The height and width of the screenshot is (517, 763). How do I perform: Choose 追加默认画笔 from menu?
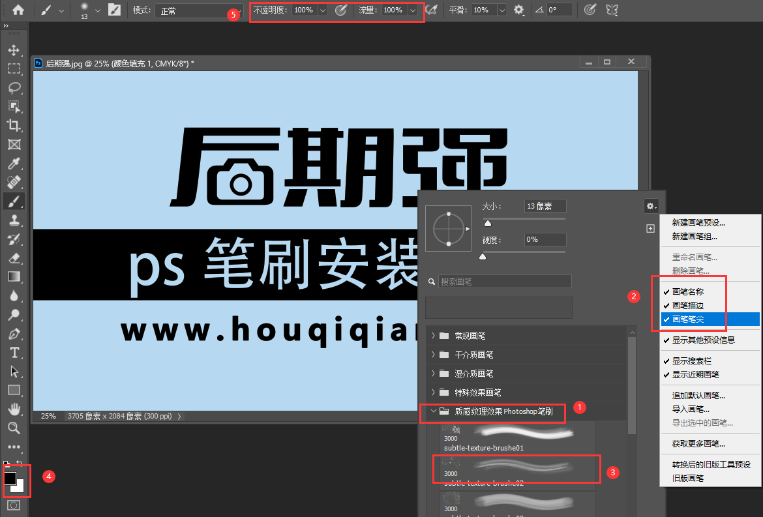pos(698,395)
